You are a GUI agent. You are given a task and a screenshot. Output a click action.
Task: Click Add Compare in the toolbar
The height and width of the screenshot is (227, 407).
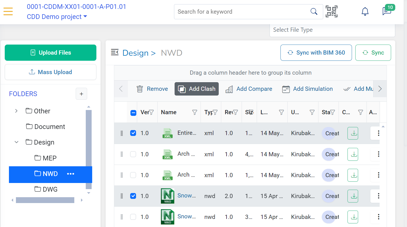click(x=249, y=89)
